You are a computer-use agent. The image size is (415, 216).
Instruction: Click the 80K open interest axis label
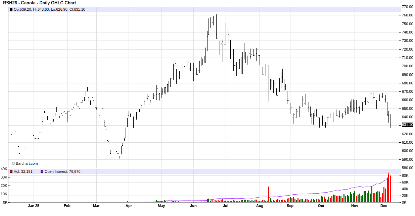(x=405, y=175)
